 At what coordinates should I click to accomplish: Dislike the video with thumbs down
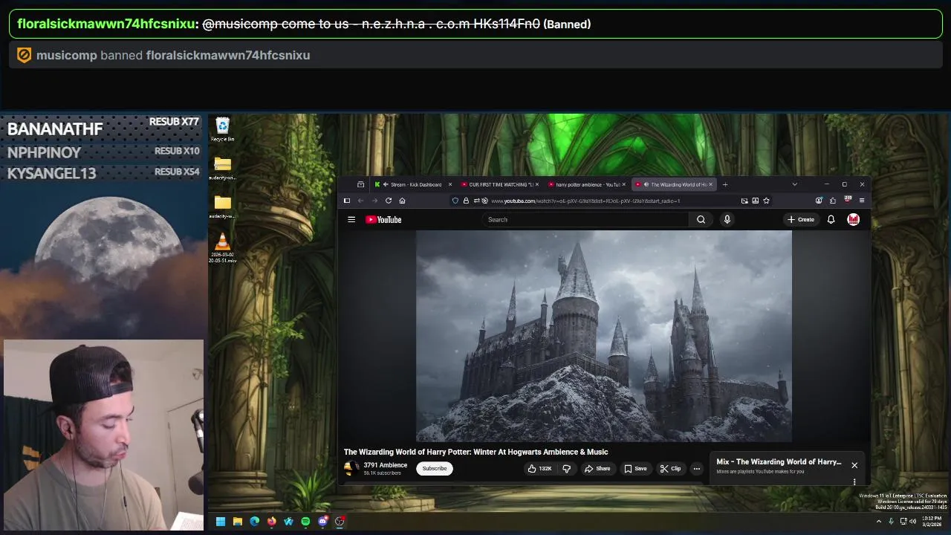[566, 469]
